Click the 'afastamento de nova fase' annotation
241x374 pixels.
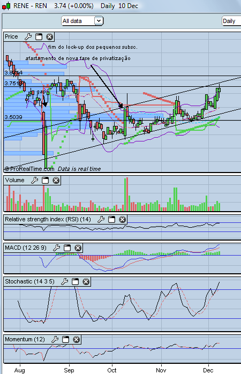tap(78, 58)
